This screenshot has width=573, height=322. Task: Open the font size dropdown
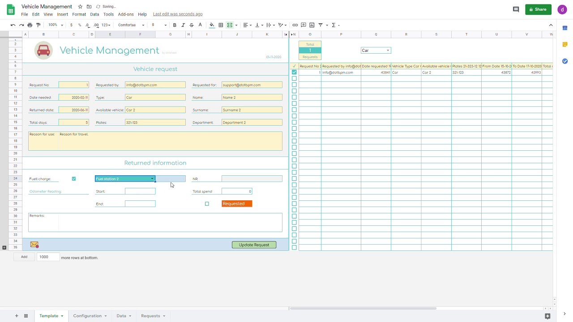coord(159,25)
